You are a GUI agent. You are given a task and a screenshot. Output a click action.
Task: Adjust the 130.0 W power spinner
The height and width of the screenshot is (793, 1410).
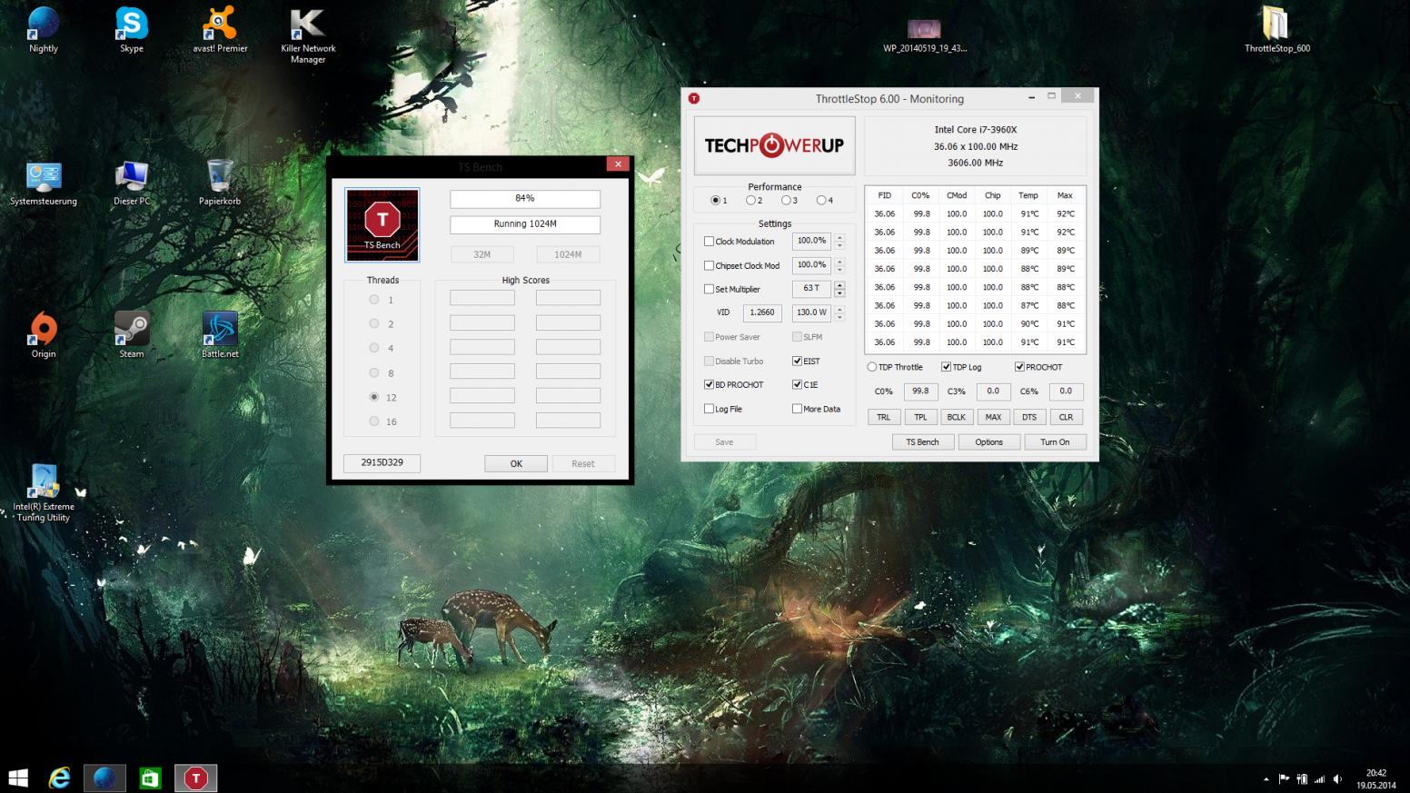pos(839,312)
